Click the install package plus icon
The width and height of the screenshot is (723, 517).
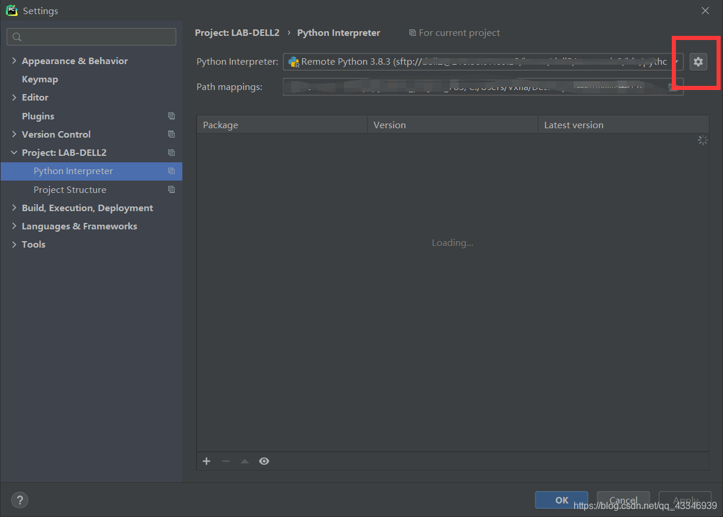206,461
